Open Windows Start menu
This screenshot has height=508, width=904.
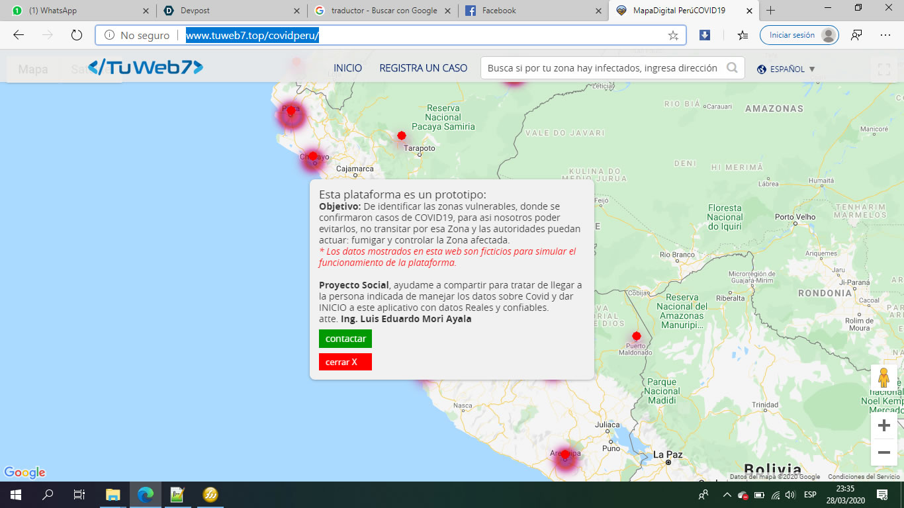tap(16, 494)
